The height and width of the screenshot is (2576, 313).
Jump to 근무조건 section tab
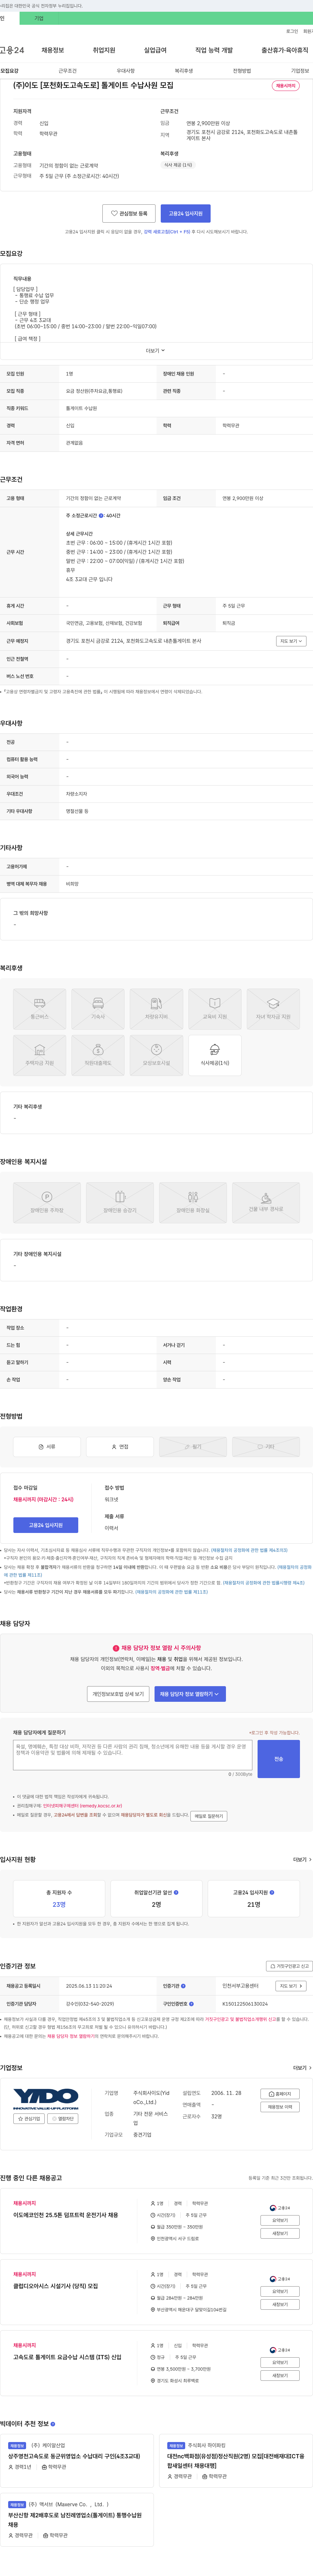[67, 71]
